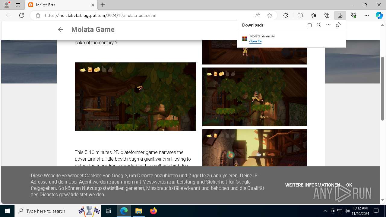
Task: Open the Extensions puzzle icon
Action: (286, 15)
